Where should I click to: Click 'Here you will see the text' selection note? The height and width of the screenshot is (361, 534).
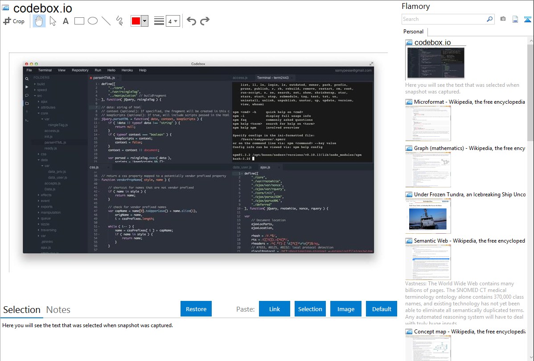87,325
